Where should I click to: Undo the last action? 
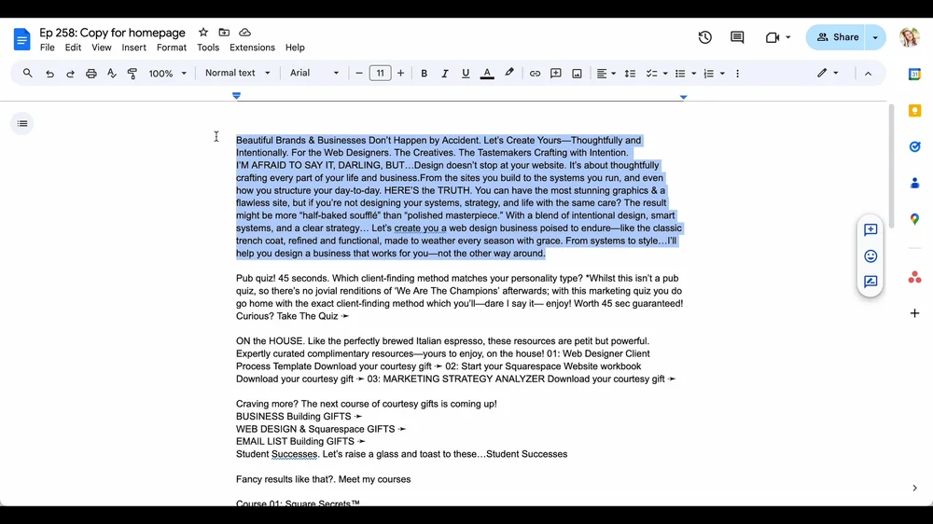(x=49, y=73)
